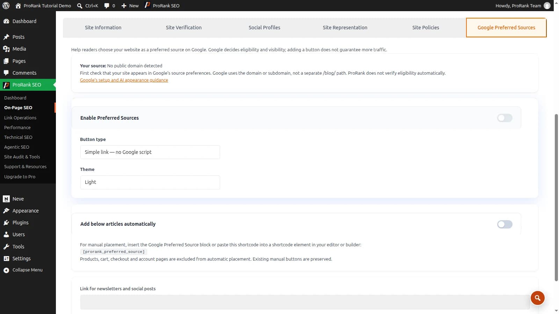Switch to the Site Verification tab
This screenshot has width=559, height=314.
(x=184, y=28)
